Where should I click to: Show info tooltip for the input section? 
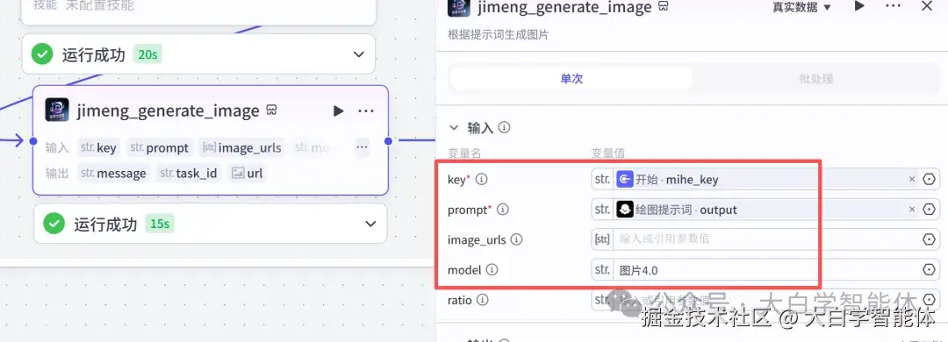tap(504, 127)
